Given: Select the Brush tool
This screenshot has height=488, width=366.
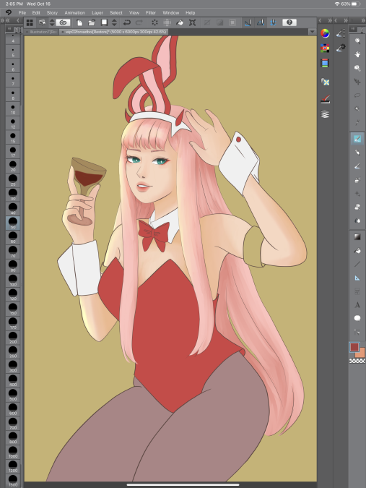Looking at the screenshot, I should pos(357,166).
